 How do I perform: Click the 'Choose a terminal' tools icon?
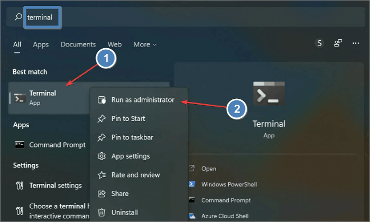click(x=20, y=210)
